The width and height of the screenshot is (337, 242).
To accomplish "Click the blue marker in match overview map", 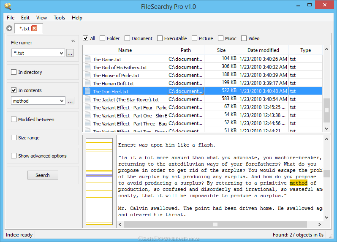I will point(99,175).
